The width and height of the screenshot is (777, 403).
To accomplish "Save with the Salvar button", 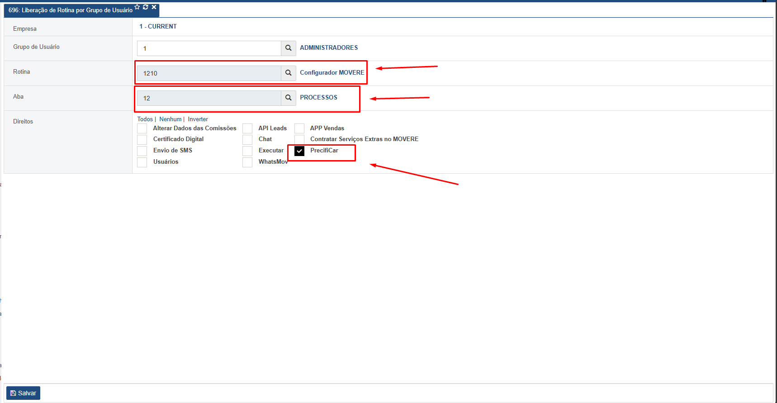I will pos(23,393).
